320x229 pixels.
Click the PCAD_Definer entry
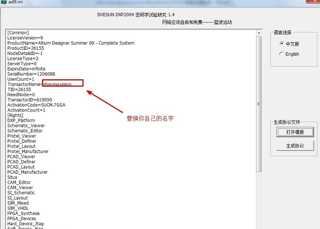21,162
